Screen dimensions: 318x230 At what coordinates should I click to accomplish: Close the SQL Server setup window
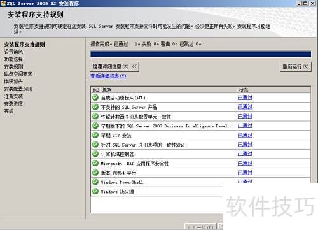coord(312,3)
